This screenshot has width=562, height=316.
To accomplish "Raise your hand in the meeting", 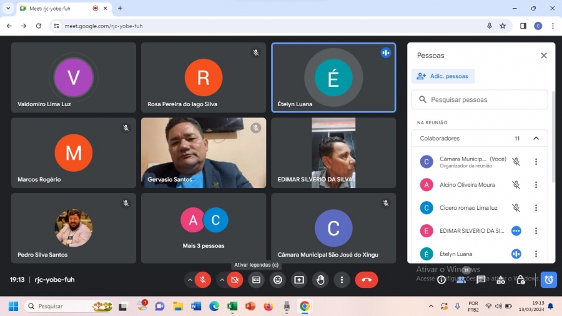I will [320, 280].
